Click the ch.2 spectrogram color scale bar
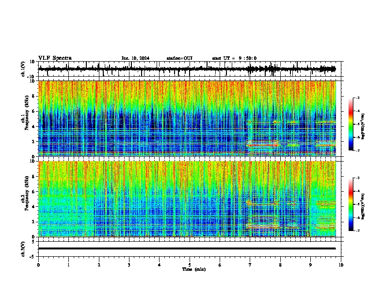This screenshot has width=384, height=297. pos(351,204)
